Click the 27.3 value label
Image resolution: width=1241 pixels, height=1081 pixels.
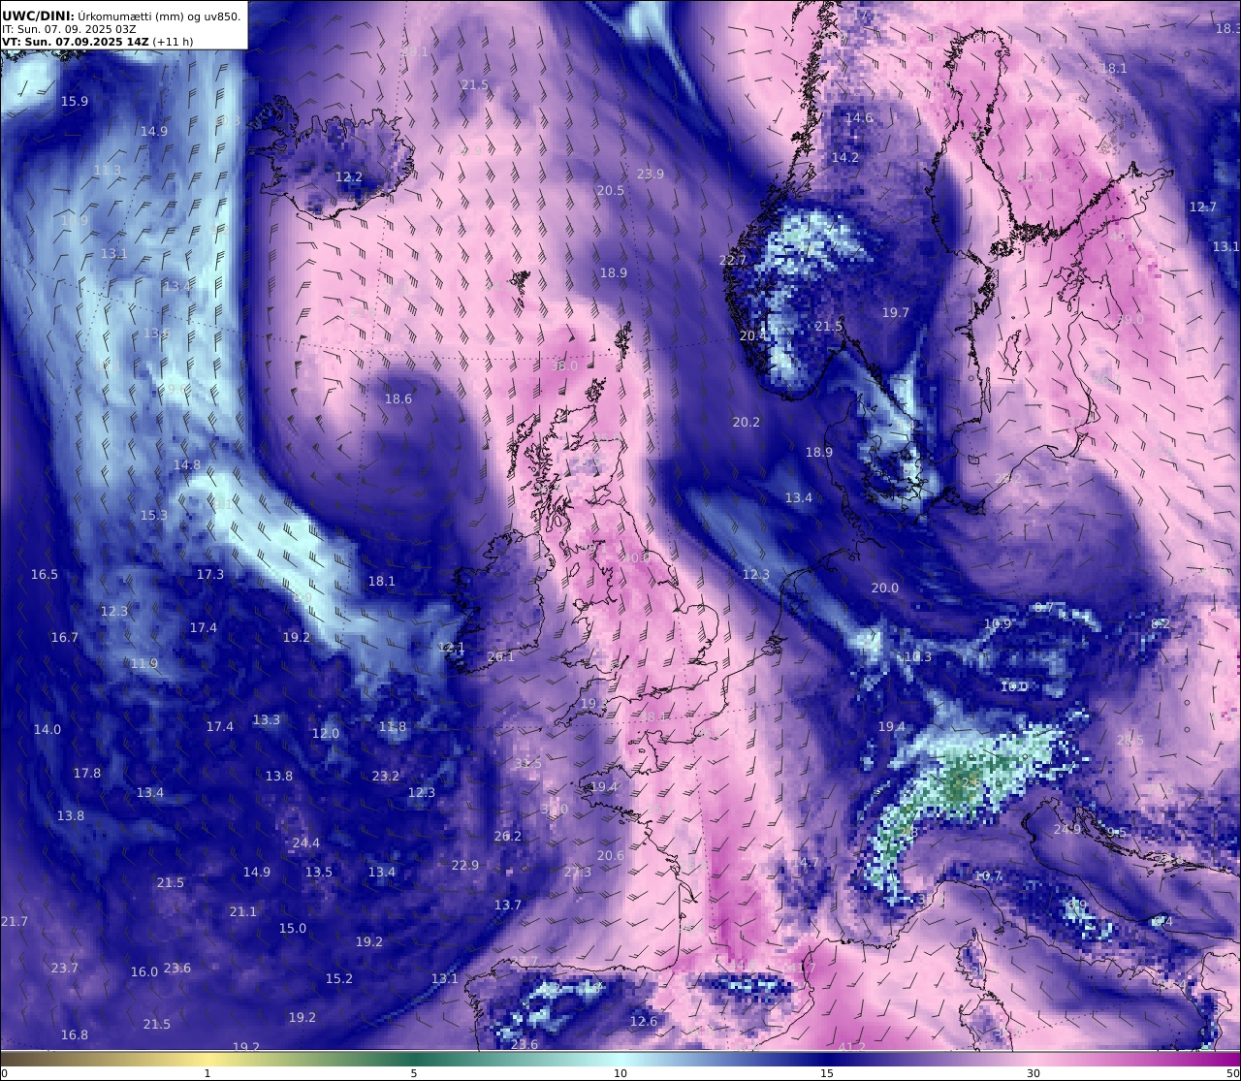578,872
